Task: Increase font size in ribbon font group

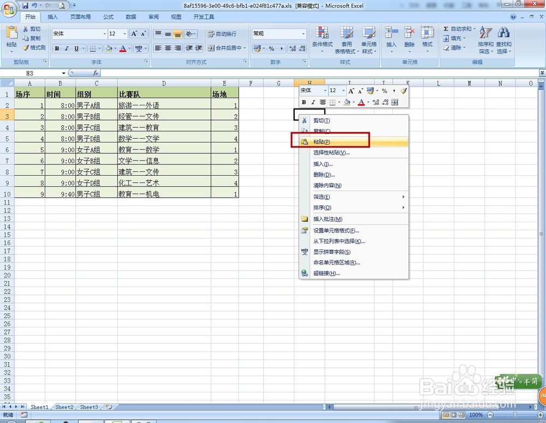Action: [x=134, y=33]
